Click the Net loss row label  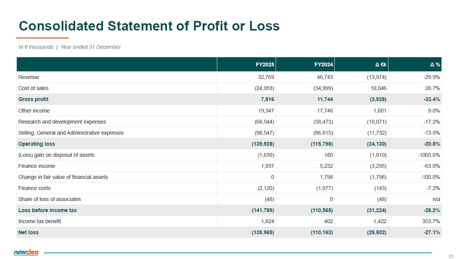pyautogui.click(x=28, y=232)
